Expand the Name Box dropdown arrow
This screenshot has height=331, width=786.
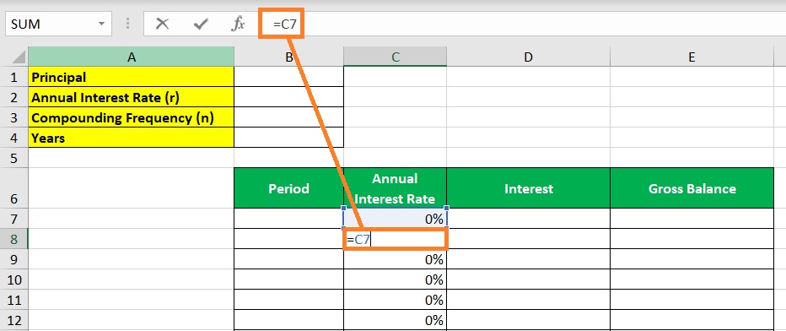click(102, 24)
